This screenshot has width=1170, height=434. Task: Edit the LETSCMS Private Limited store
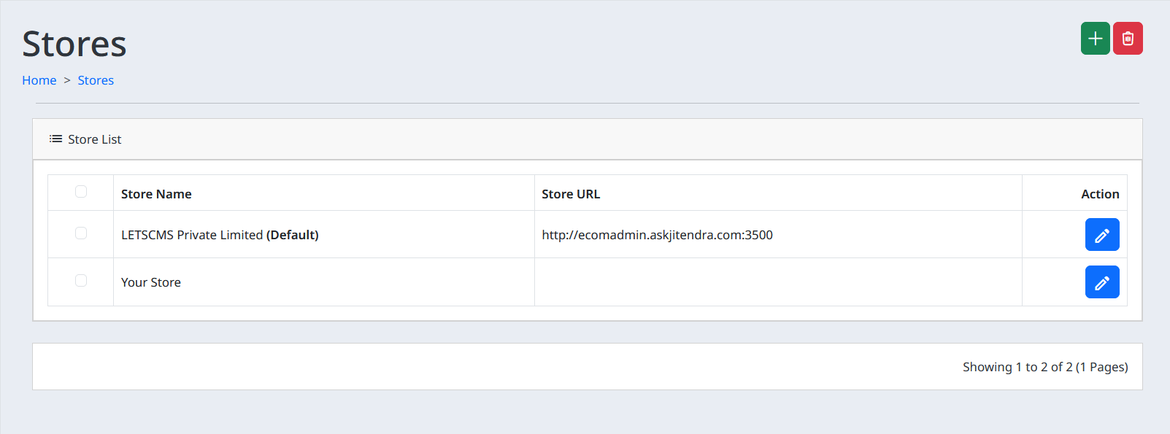pyautogui.click(x=1101, y=235)
